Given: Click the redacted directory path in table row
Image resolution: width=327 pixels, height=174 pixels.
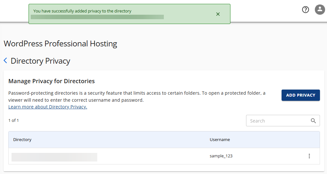Looking at the screenshot, I should [54, 157].
